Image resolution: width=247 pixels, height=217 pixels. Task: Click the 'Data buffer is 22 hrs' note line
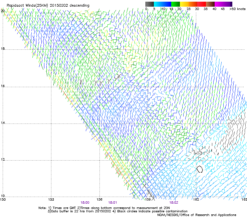click(117, 211)
